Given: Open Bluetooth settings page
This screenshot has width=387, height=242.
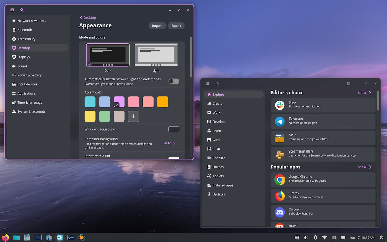Looking at the screenshot, I should (x=39, y=30).
